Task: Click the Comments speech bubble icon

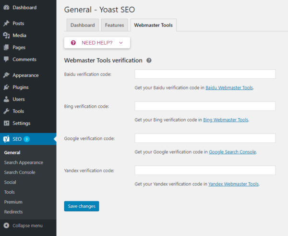Action: tap(6, 60)
